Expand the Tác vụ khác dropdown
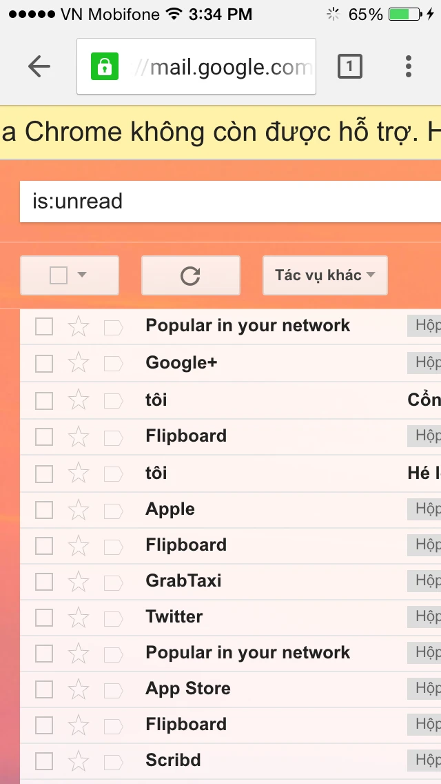The height and width of the screenshot is (784, 441). (x=325, y=275)
